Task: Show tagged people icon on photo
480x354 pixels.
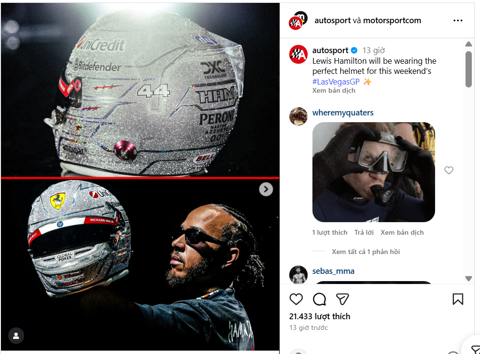Action: tap(16, 336)
